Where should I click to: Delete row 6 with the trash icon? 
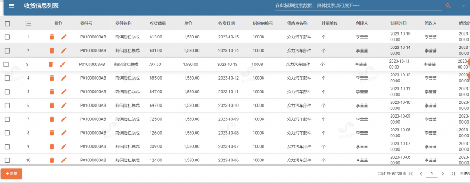(x=52, y=105)
